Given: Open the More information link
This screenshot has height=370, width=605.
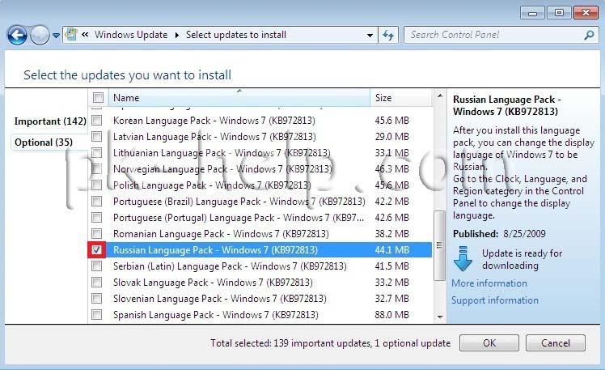Looking at the screenshot, I should click(x=489, y=283).
